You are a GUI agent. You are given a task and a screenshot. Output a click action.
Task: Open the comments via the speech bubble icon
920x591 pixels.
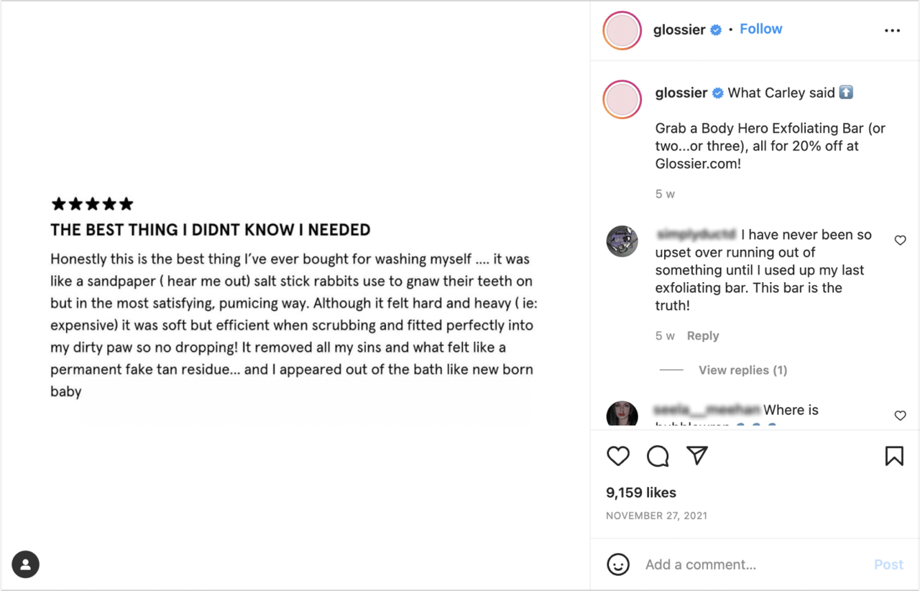click(x=658, y=456)
